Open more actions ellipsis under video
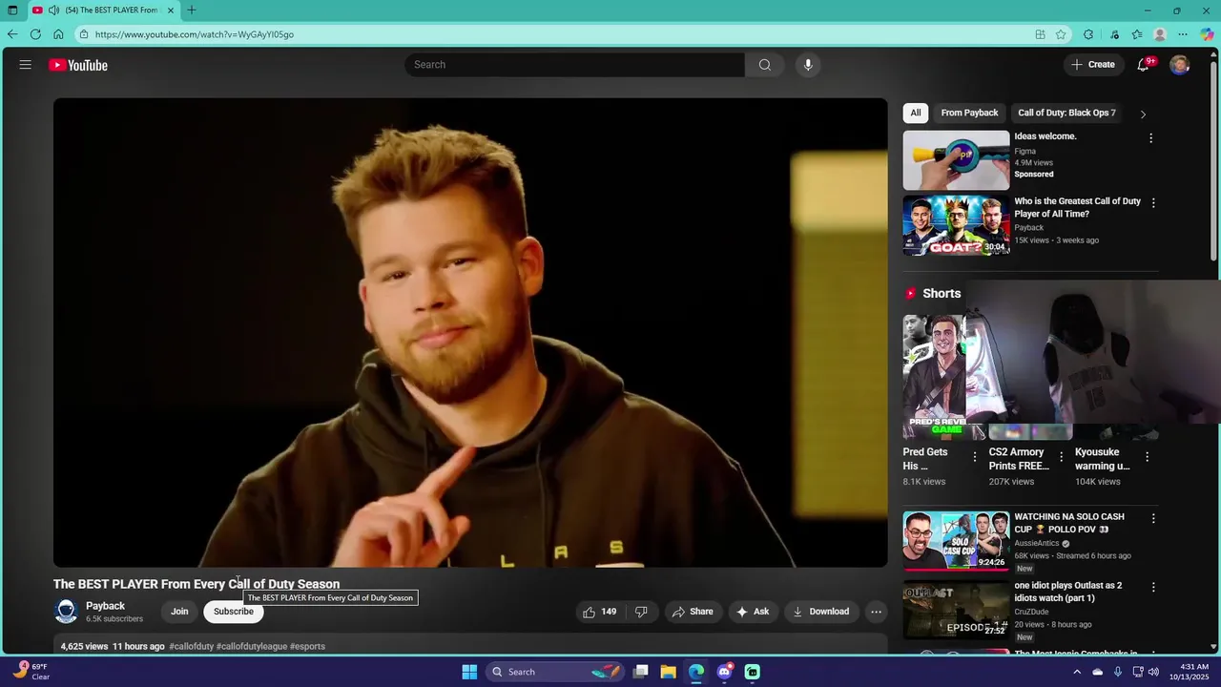The image size is (1221, 687). 876,612
